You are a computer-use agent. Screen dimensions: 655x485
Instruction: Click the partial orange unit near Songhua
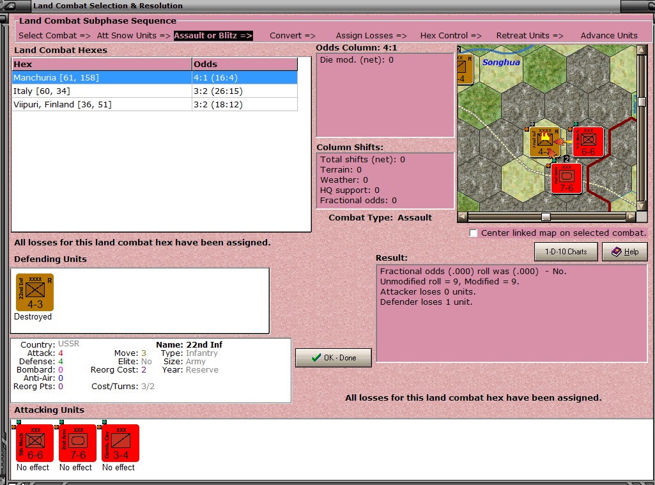465,69
